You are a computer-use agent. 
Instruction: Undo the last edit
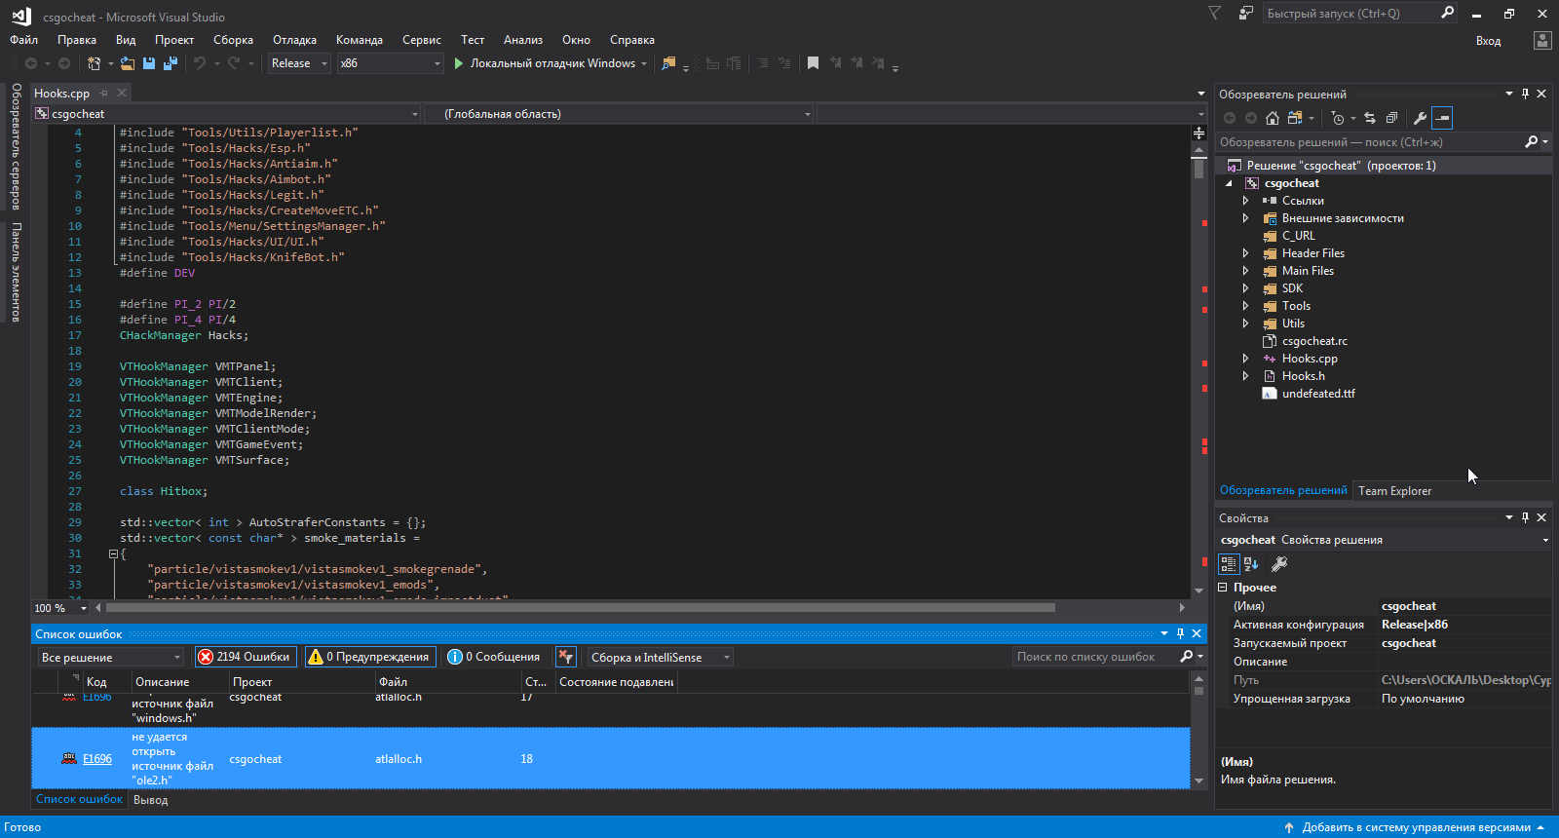click(200, 63)
